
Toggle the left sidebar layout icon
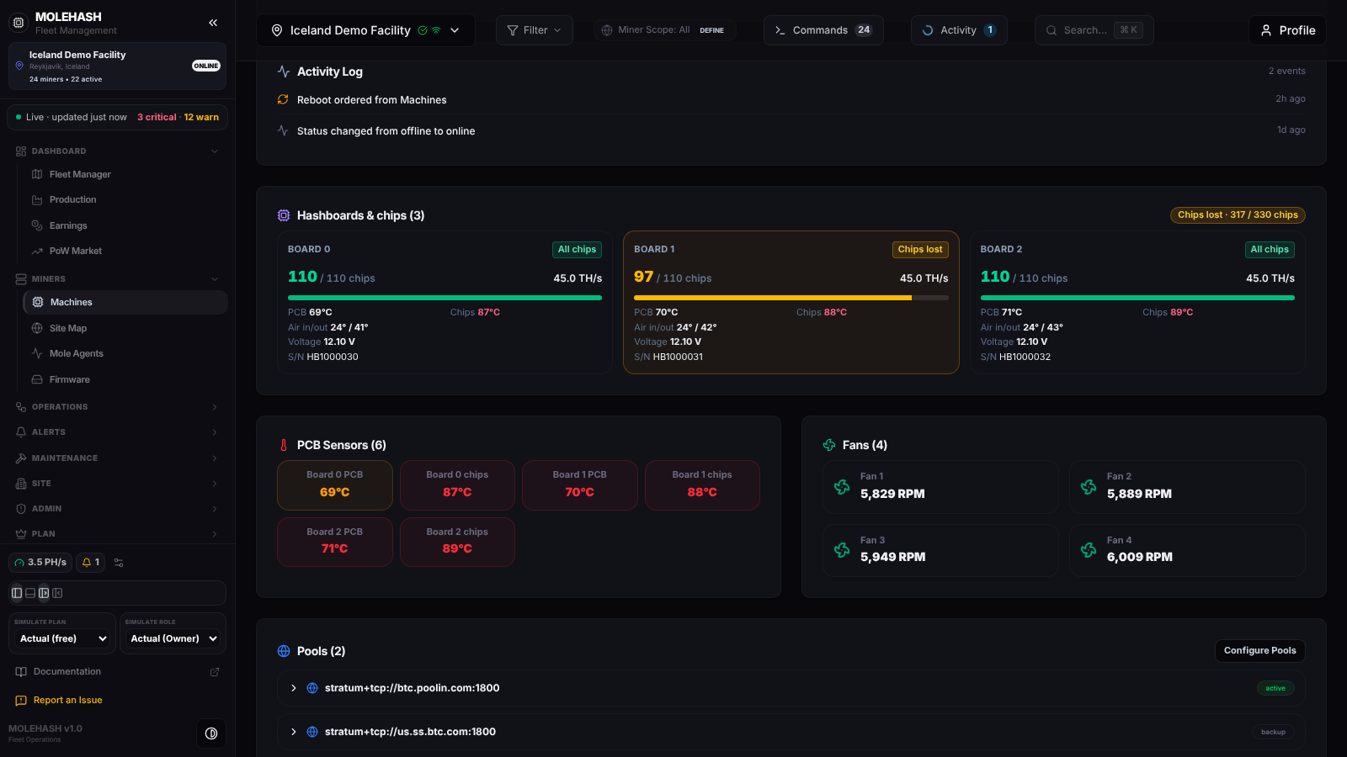click(17, 593)
